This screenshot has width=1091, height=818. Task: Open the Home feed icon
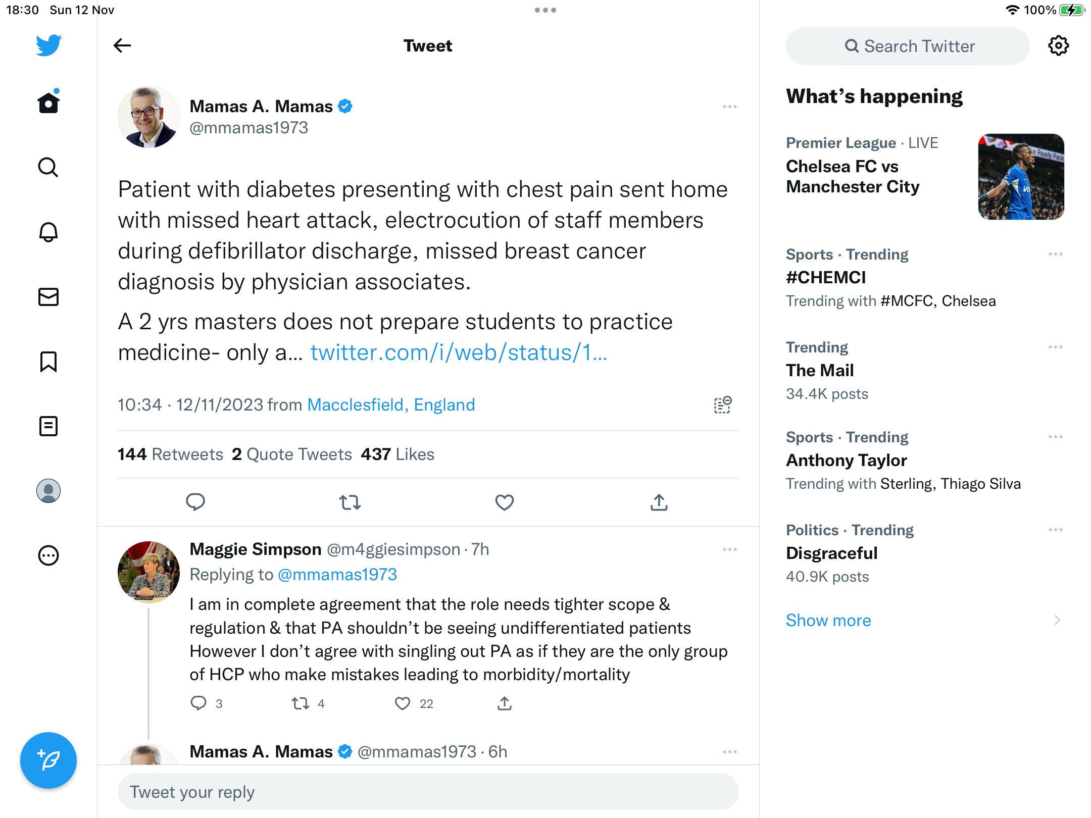click(48, 103)
